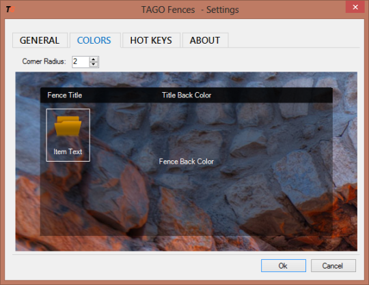Open the ABOUT tab

[x=205, y=40]
